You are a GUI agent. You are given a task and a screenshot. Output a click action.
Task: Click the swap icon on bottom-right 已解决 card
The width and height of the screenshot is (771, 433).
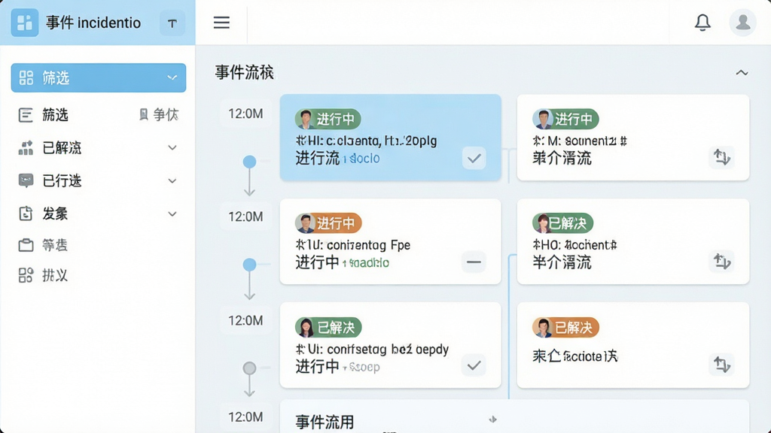(722, 365)
